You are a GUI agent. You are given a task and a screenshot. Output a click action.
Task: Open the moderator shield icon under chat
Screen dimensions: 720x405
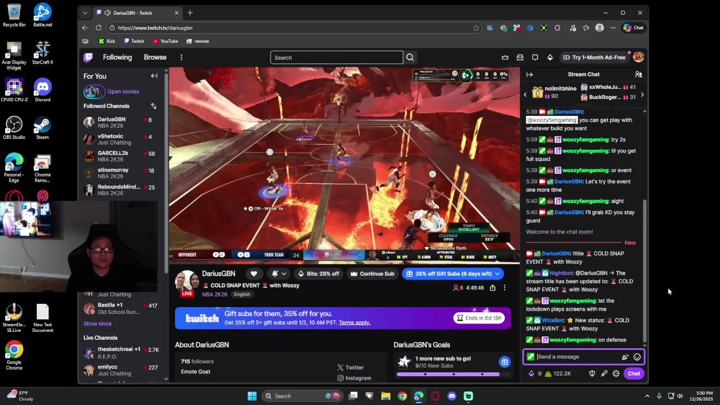592,373
